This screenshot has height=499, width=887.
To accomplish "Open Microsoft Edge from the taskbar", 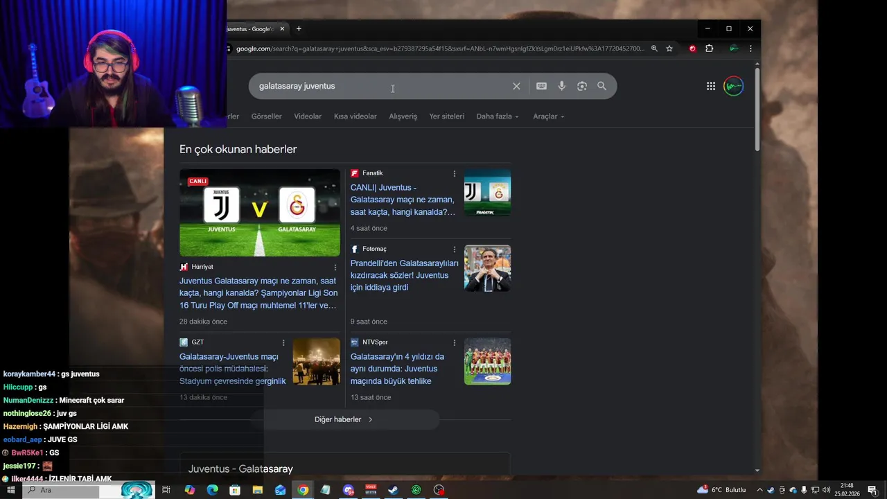I will 213,490.
